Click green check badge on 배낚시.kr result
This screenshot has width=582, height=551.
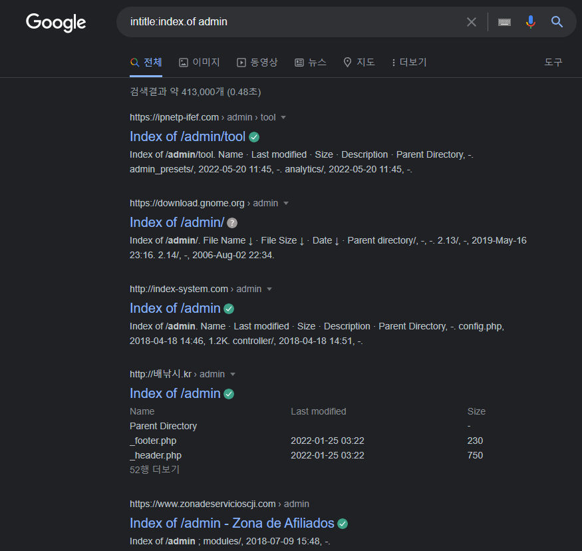click(229, 394)
